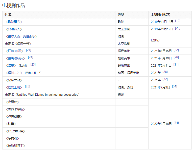This screenshot has width=194, height=155.
Task: Select the 《杰西卡琼斯》 cell
Action: tap(59, 109)
